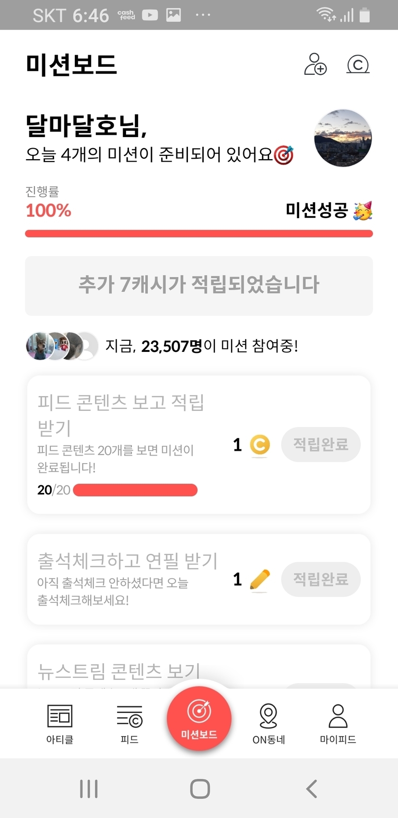This screenshot has height=818, width=398.
Task: Tap the 추가 7캐시가 적립되었습니다 banner
Action: pos(199,285)
